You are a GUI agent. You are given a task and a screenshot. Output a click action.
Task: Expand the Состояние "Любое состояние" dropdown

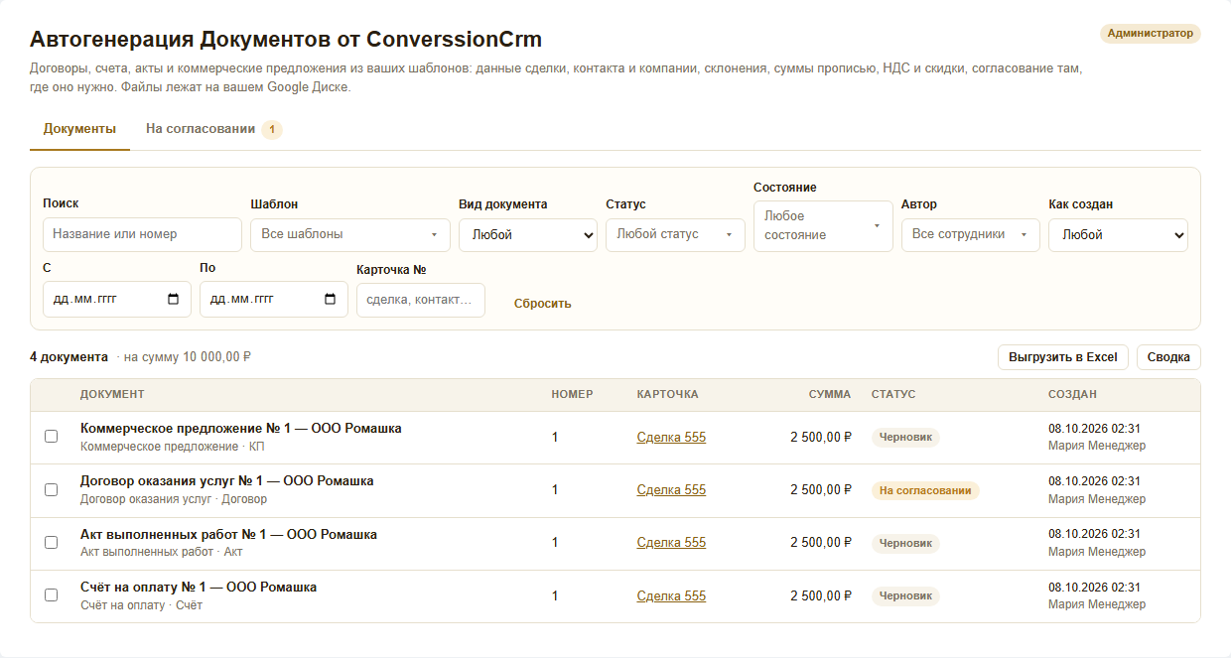[823, 226]
